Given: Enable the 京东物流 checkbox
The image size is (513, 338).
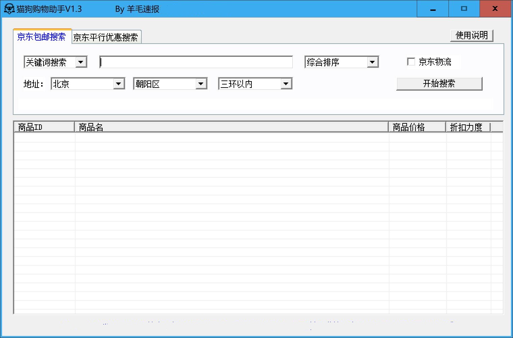Looking at the screenshot, I should 411,62.
